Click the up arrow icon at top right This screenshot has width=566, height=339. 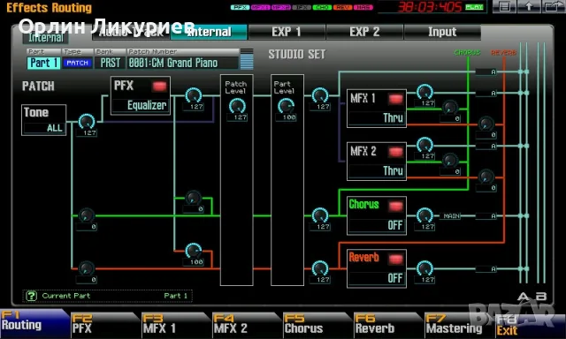[x=529, y=6]
